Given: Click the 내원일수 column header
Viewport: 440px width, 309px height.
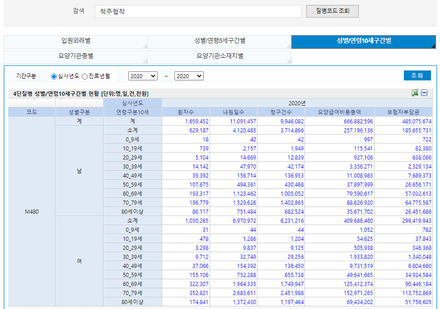Looking at the screenshot, I should tap(233, 112).
